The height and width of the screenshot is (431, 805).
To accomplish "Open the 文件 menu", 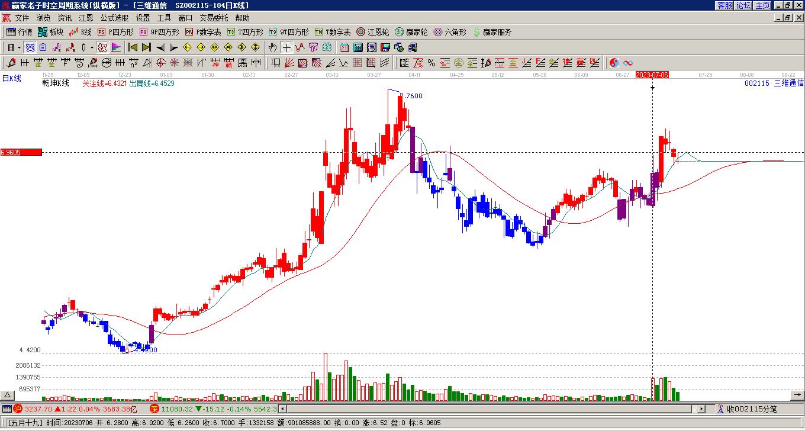I will 22,18.
